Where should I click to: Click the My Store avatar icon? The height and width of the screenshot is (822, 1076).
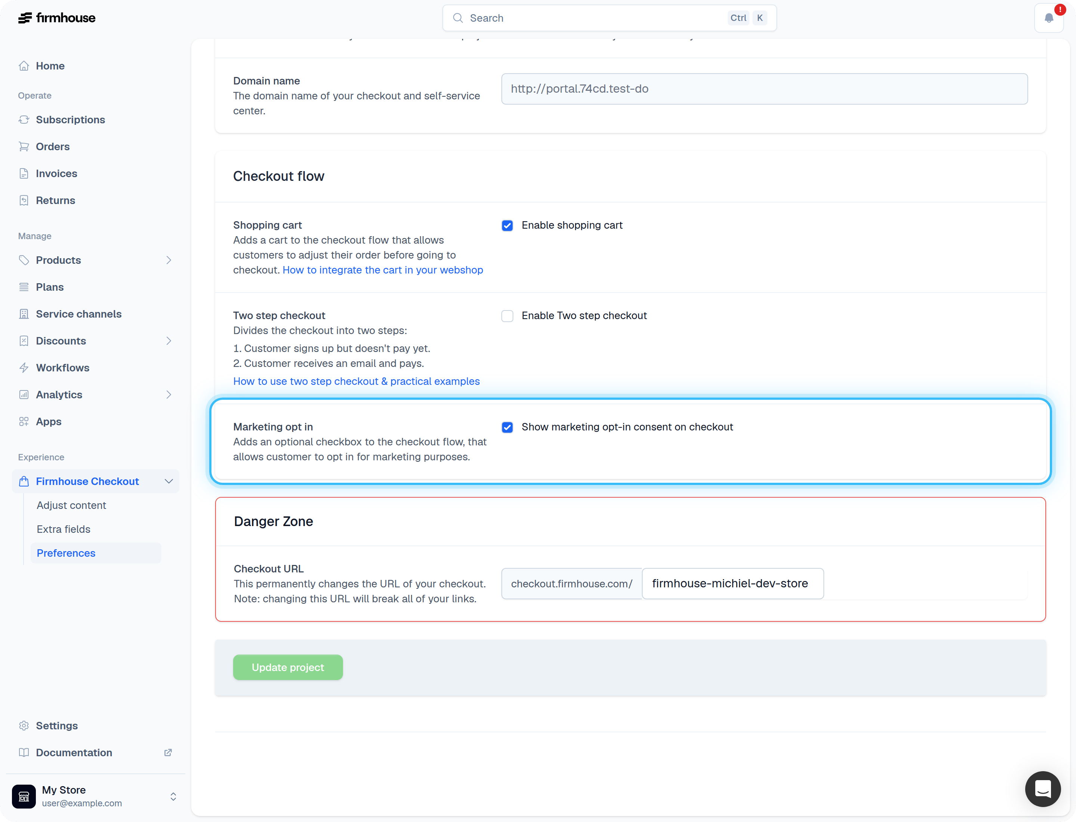[24, 797]
